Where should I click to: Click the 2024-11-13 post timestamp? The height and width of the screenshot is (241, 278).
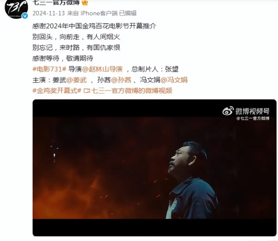coord(49,13)
